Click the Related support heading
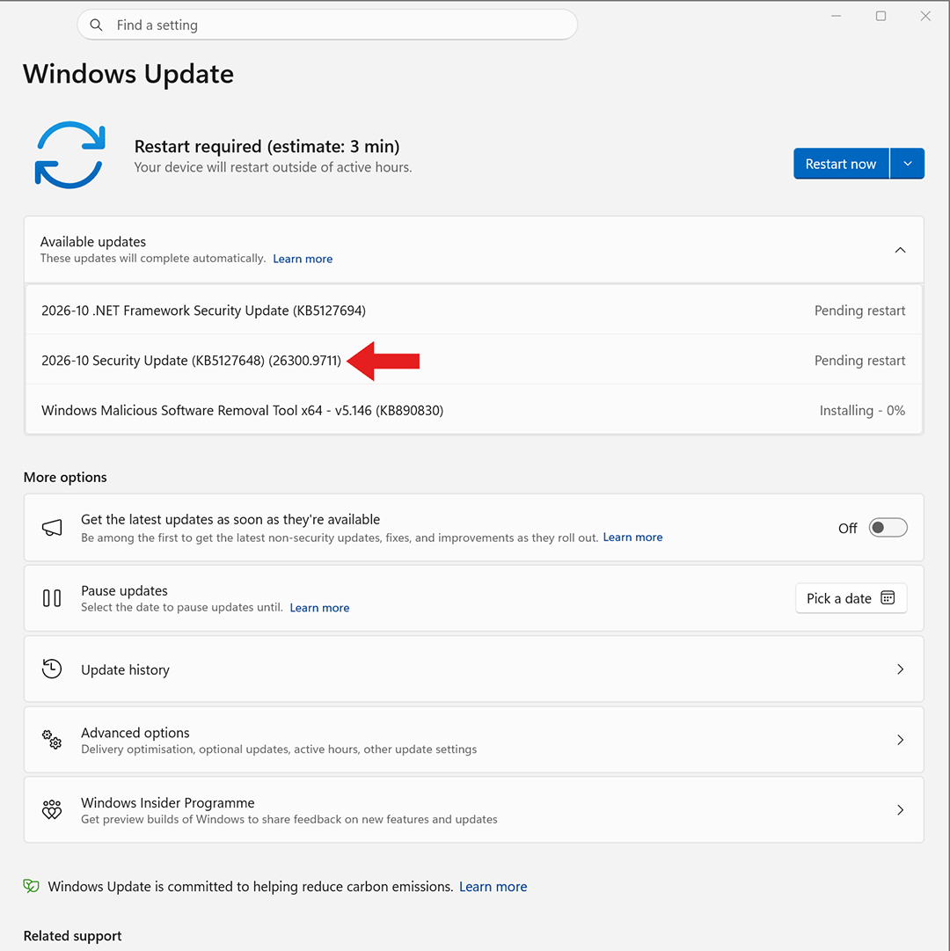 (x=73, y=936)
